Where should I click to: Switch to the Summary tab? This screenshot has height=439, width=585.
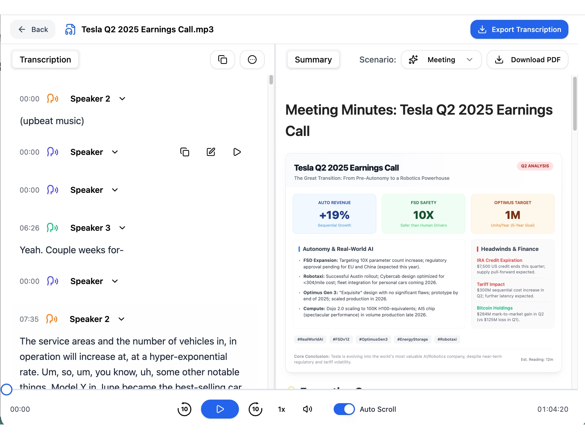313,60
